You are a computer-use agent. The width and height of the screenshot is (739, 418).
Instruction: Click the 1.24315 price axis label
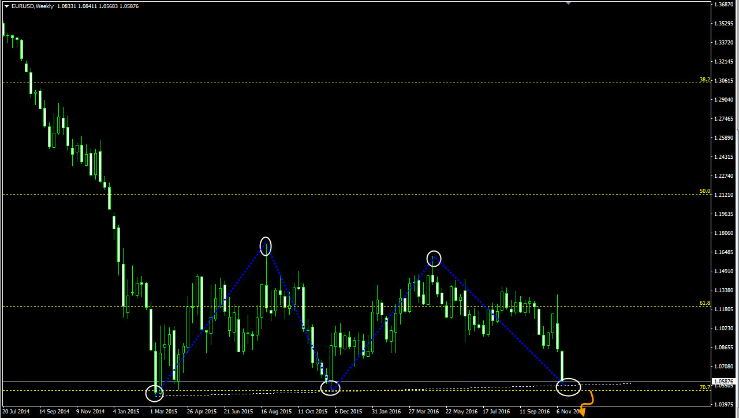[x=724, y=157]
